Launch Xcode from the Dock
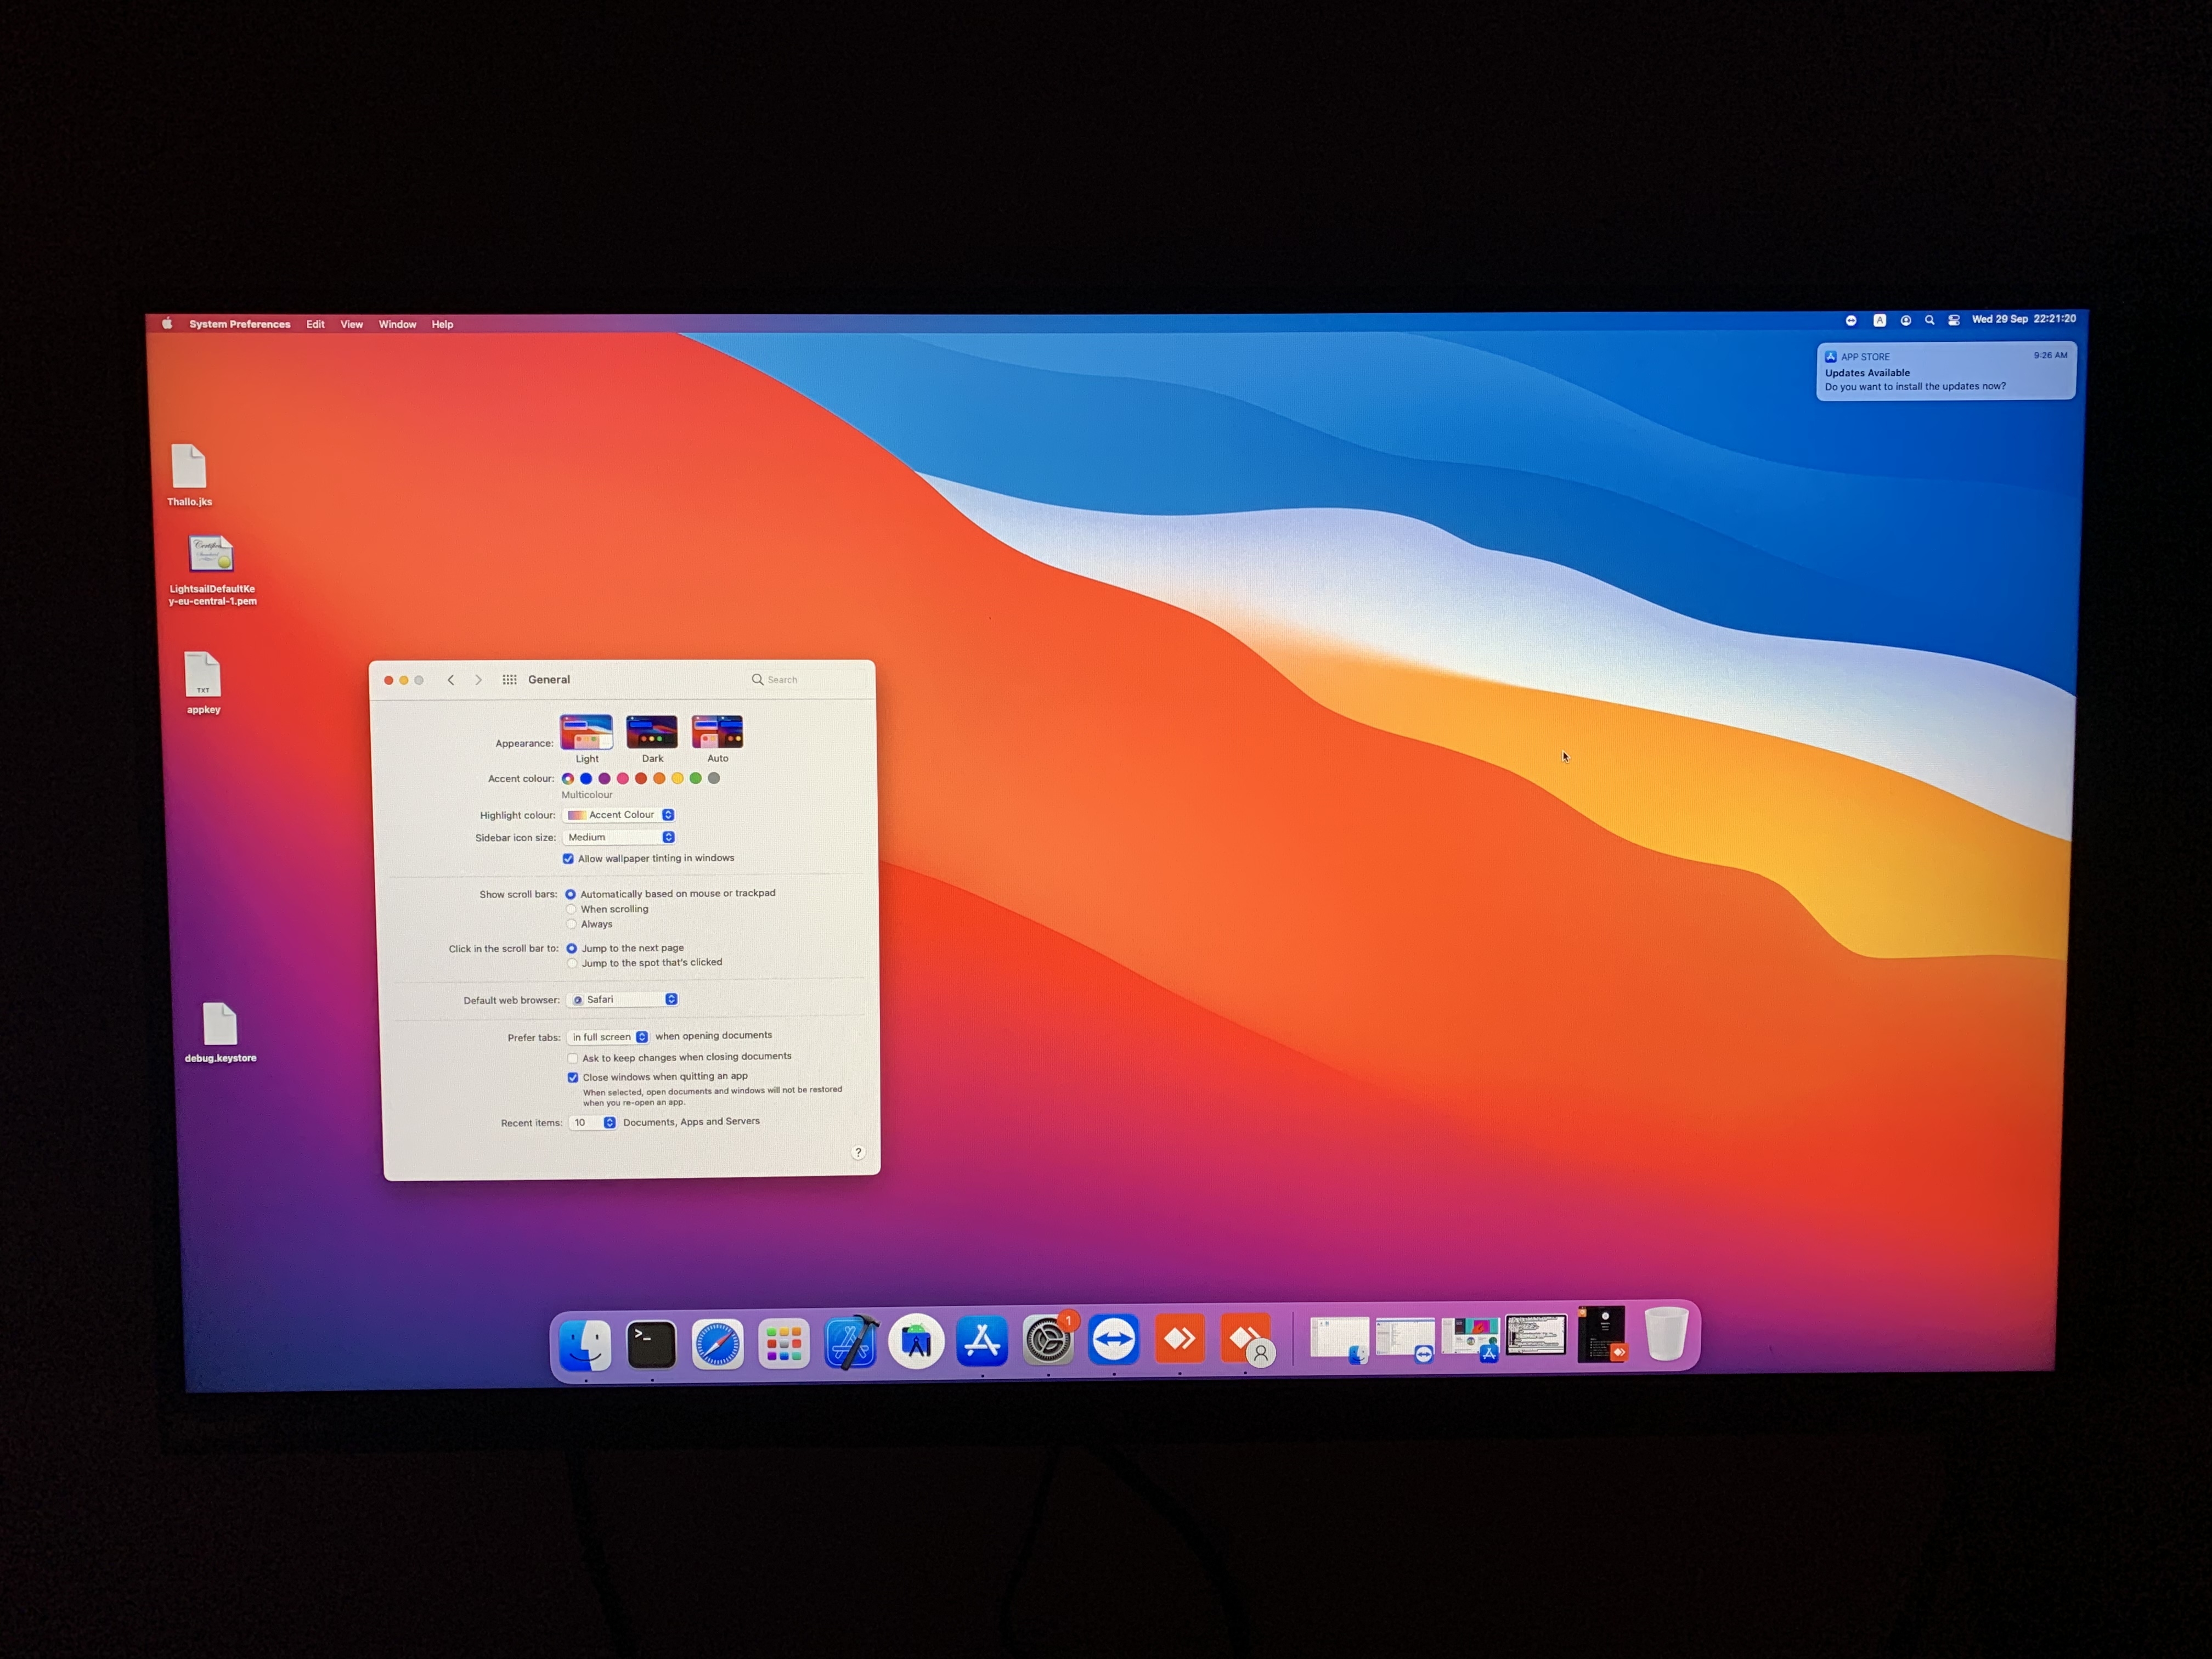2212x1659 pixels. click(x=851, y=1342)
